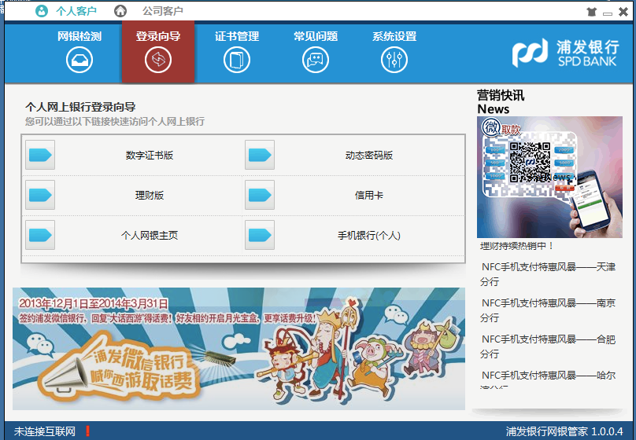Open news item about 南京分行 NFC payment
Image resolution: width=636 pixels, height=440 pixels.
tap(548, 310)
